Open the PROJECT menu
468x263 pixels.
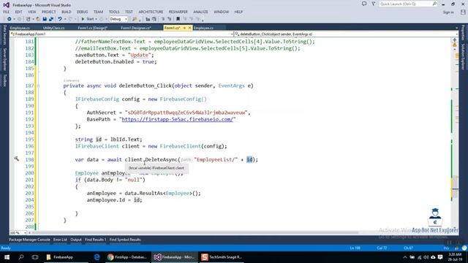click(x=49, y=12)
